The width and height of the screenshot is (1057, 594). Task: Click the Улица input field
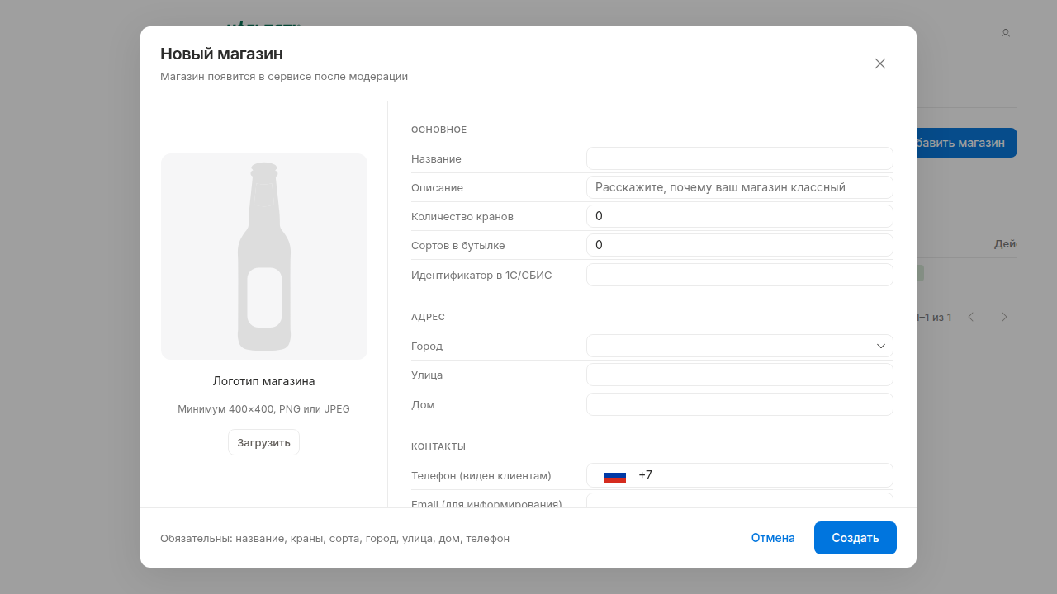tap(740, 375)
